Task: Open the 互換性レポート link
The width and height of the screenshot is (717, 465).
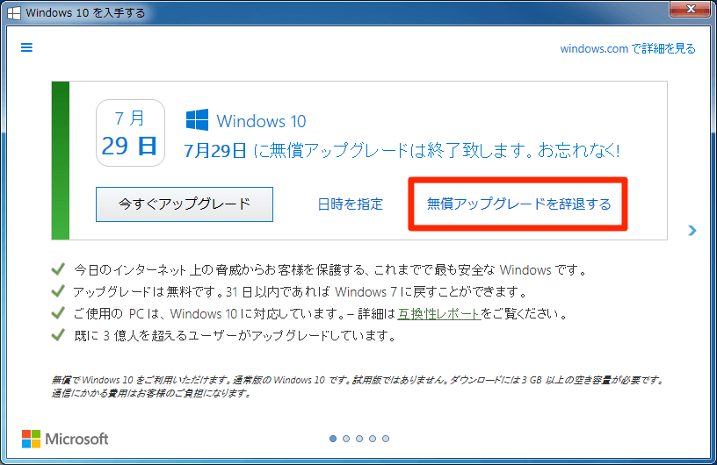Action: point(439,314)
